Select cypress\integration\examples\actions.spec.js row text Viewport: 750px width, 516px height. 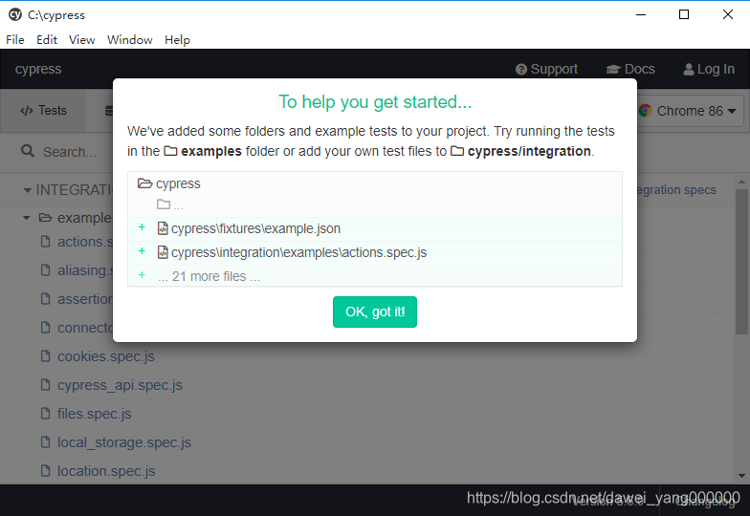click(x=298, y=252)
